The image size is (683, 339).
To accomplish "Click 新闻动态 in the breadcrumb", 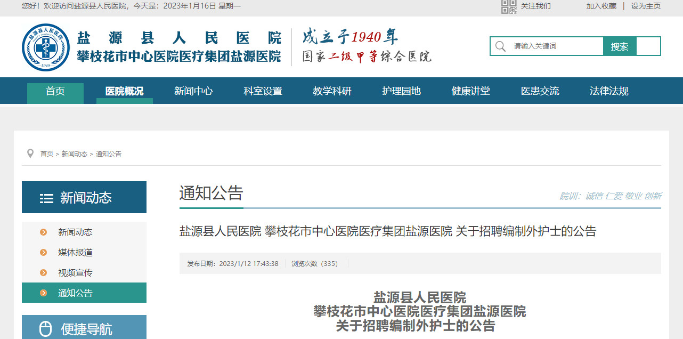I will pos(74,154).
